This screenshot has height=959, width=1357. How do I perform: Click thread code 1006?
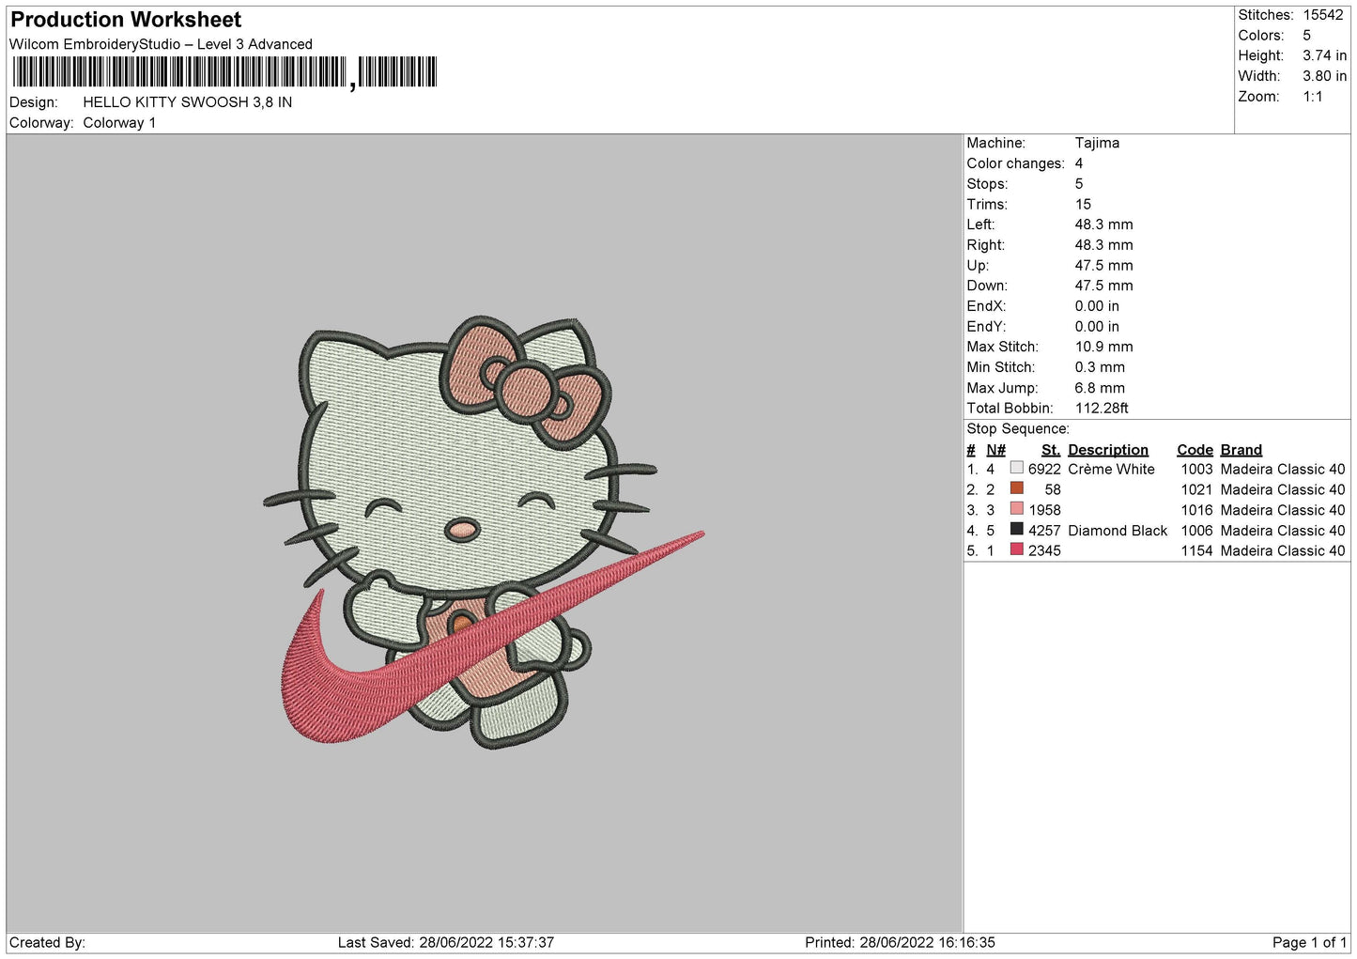pyautogui.click(x=1196, y=531)
